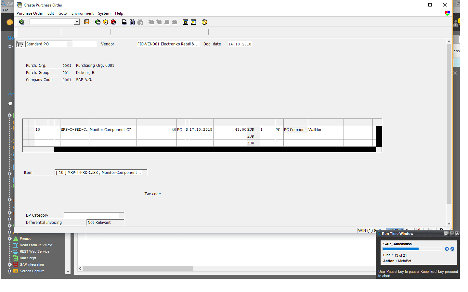Image resolution: width=468 pixels, height=292 pixels.
Task: Click the yellow Help question mark icon
Action: click(x=204, y=22)
